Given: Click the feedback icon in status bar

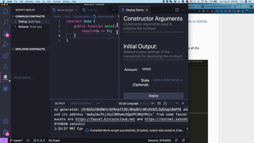Looking at the screenshot, I should click(x=176, y=140).
